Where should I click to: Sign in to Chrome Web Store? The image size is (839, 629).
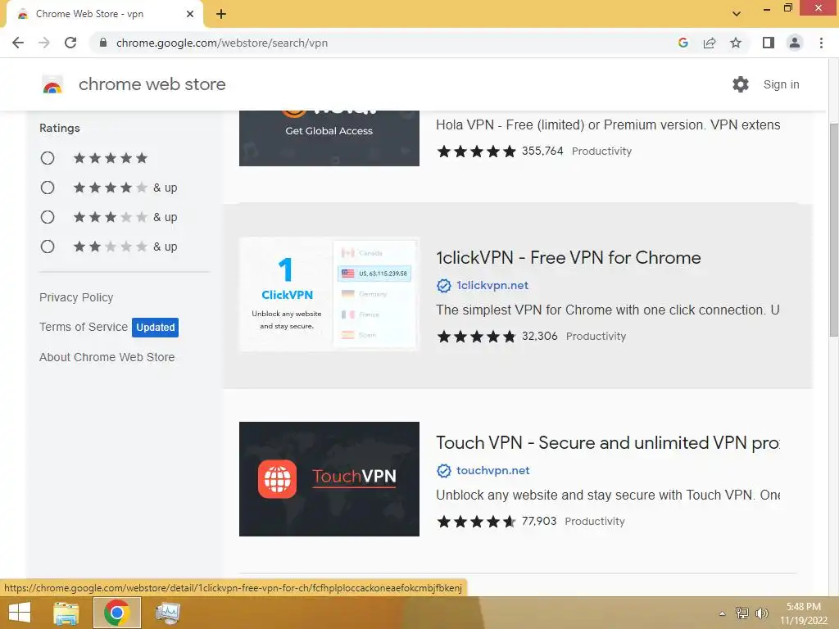(x=781, y=84)
